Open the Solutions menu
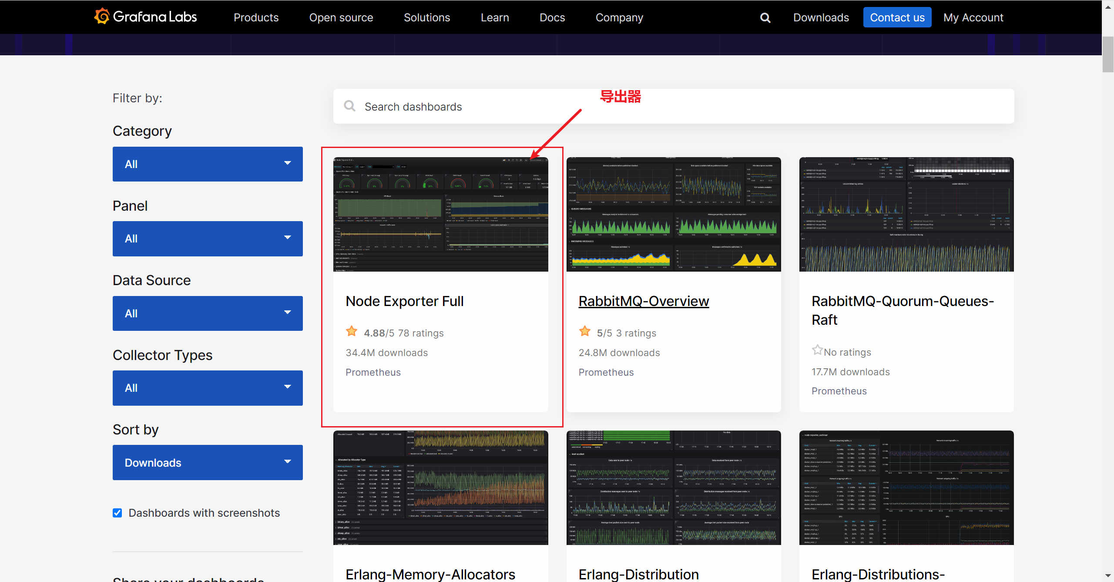 tap(427, 17)
